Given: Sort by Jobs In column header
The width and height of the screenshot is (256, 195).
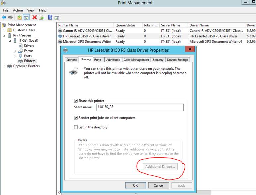Looking at the screenshot, I should point(151,25).
